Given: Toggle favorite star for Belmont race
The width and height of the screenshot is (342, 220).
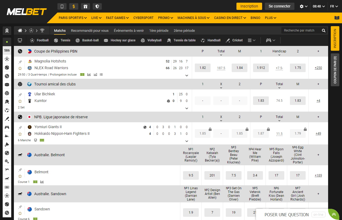Looking at the screenshot, I should click(20, 176).
